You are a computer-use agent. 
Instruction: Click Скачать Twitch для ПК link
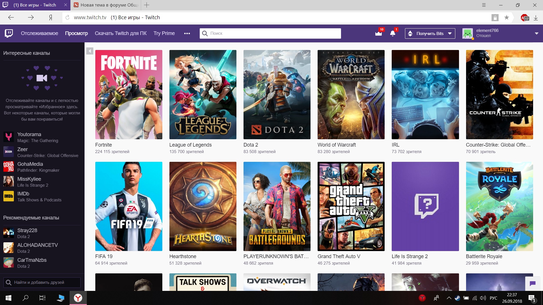pos(121,33)
